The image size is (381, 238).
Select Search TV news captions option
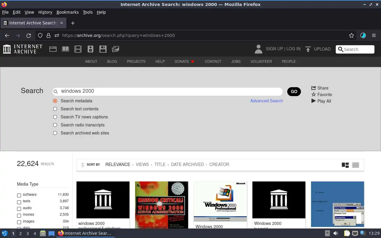(x=55, y=117)
